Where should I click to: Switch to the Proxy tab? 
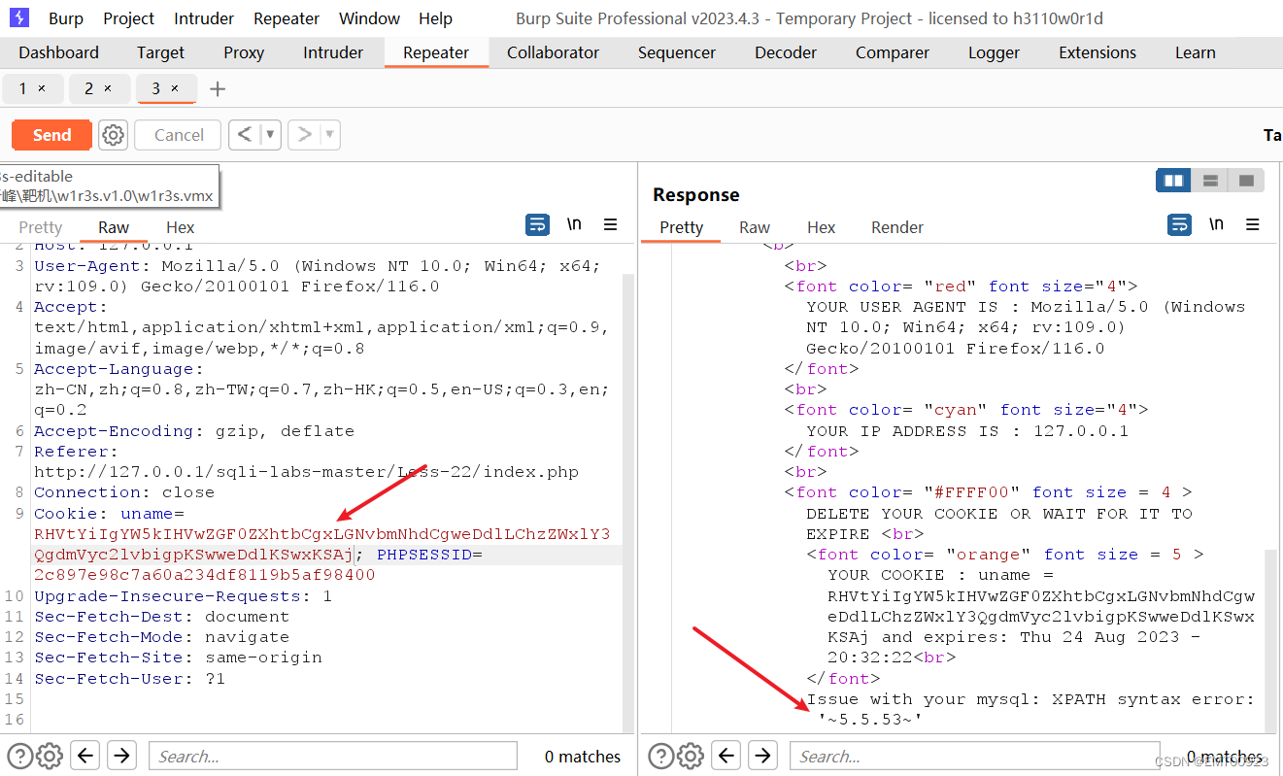pos(244,52)
